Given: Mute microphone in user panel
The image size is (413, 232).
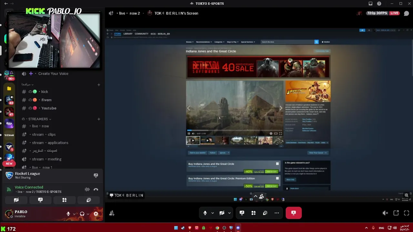Looking at the screenshot, I should [68, 214].
